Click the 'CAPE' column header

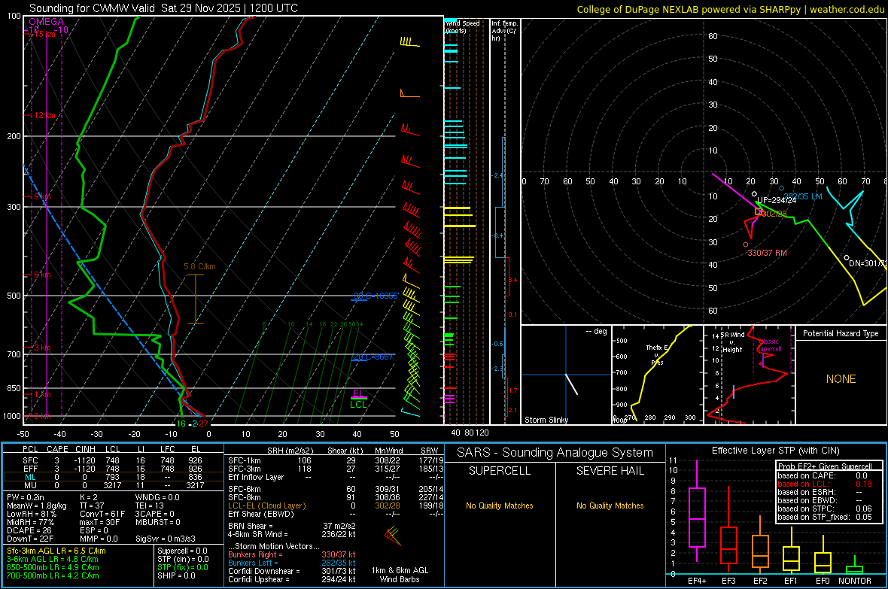tap(57, 449)
